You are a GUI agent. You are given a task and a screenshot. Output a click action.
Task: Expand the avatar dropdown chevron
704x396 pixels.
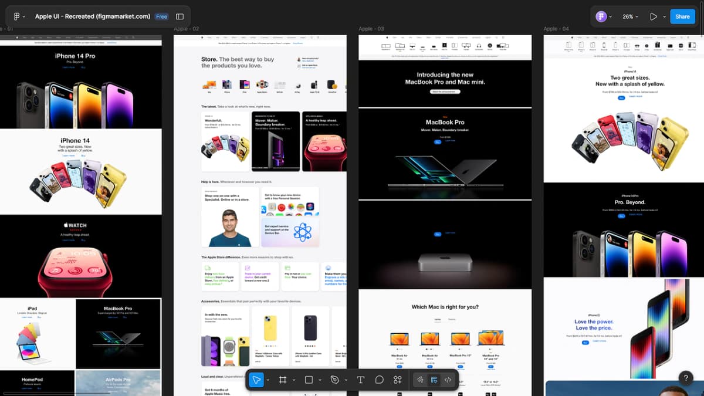tap(611, 16)
